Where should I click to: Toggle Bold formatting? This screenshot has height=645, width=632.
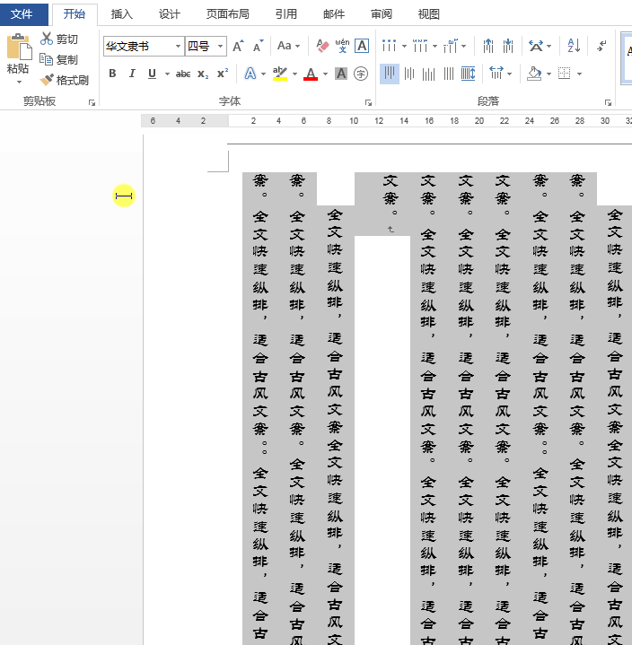[x=112, y=74]
